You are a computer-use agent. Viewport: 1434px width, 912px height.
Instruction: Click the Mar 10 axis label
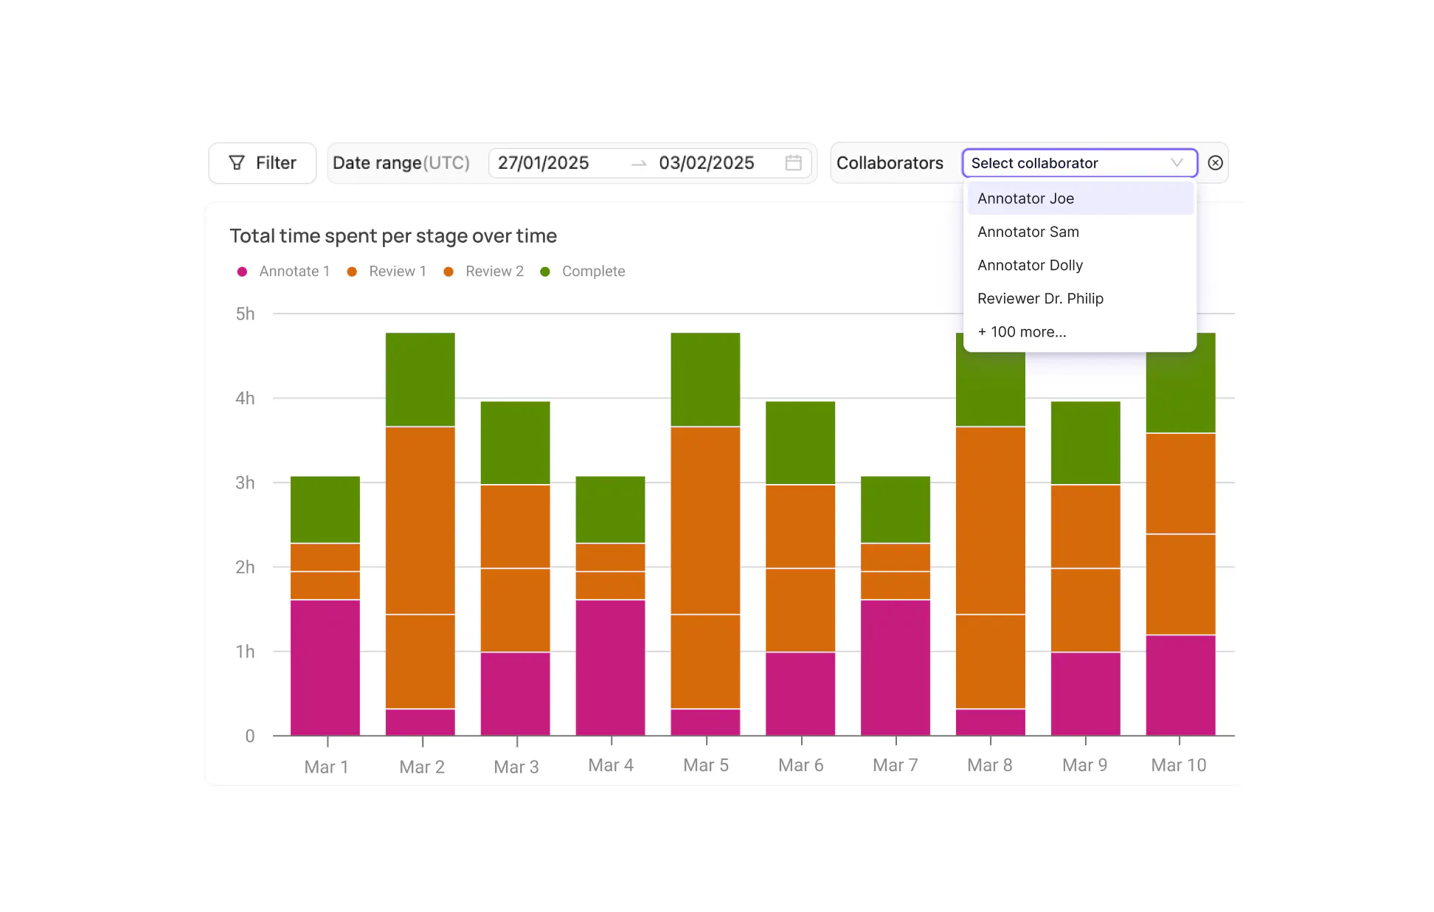1179,765
